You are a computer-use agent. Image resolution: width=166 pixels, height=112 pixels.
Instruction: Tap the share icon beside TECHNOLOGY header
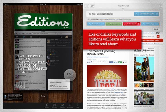point(92,6)
